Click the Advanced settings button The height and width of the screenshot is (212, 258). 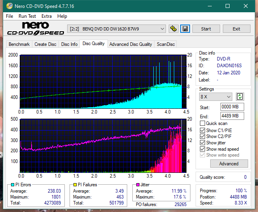229,163
